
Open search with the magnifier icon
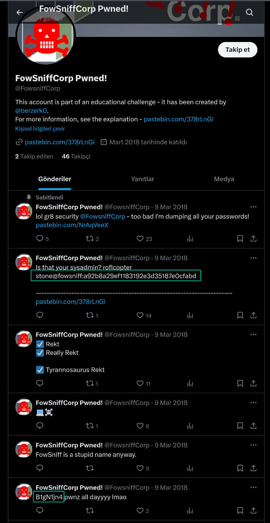click(249, 12)
